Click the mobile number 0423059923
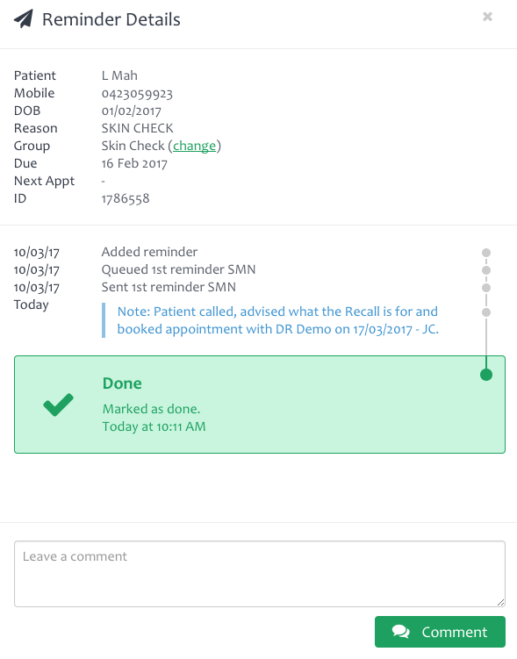Image resolution: width=517 pixels, height=659 pixels. 137,93
